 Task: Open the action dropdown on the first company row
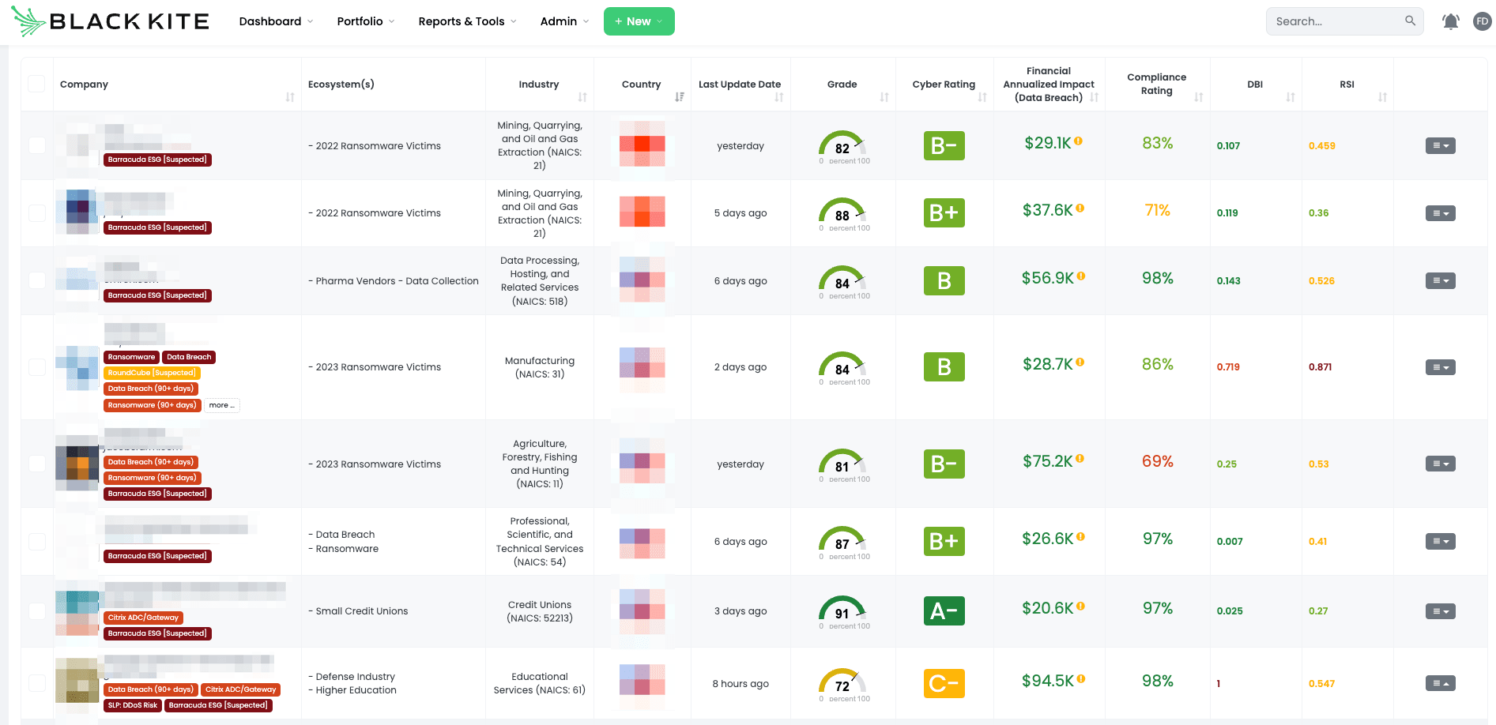tap(1440, 145)
